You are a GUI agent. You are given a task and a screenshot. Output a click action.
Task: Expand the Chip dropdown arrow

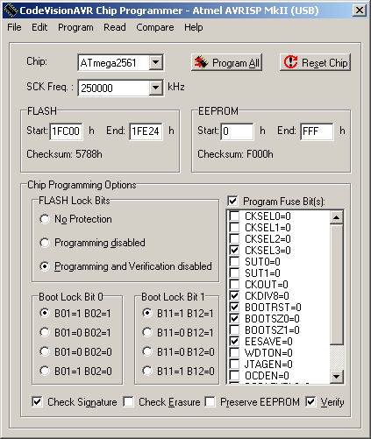(x=156, y=62)
